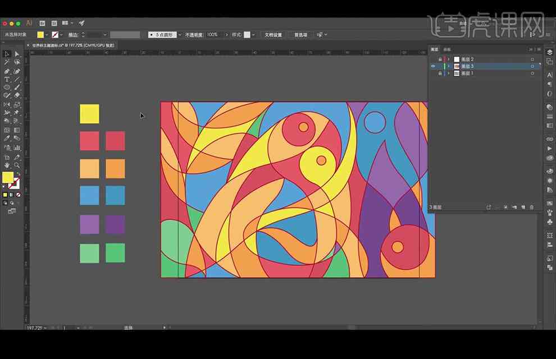Open arrange documents dropdown in top bar
This screenshot has width=556, height=359.
[x=72, y=23]
